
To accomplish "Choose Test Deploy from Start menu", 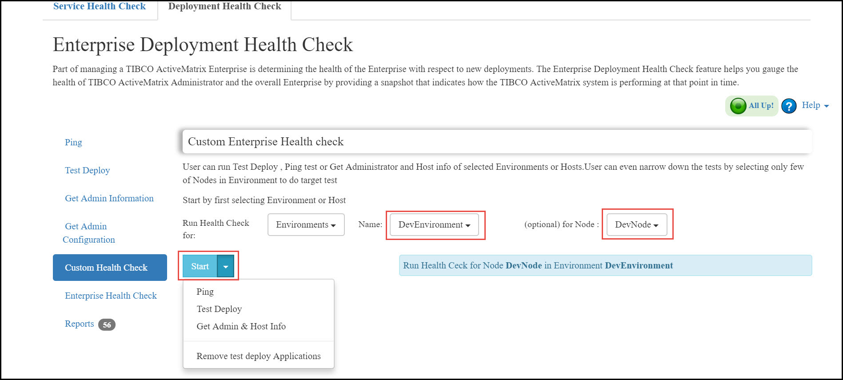I will point(219,309).
